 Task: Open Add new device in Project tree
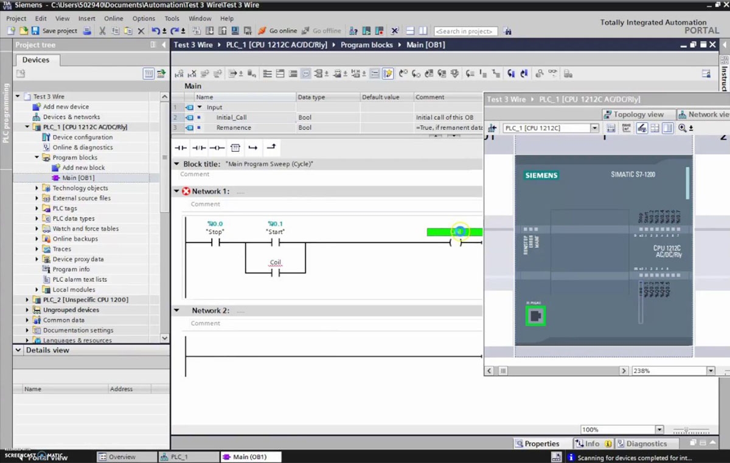pyautogui.click(x=66, y=107)
